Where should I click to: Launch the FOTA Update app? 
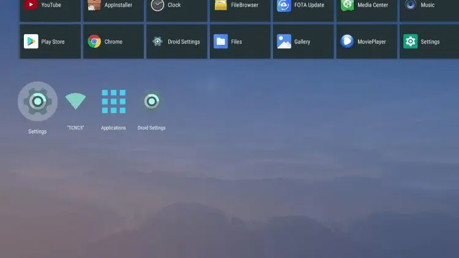point(304,10)
